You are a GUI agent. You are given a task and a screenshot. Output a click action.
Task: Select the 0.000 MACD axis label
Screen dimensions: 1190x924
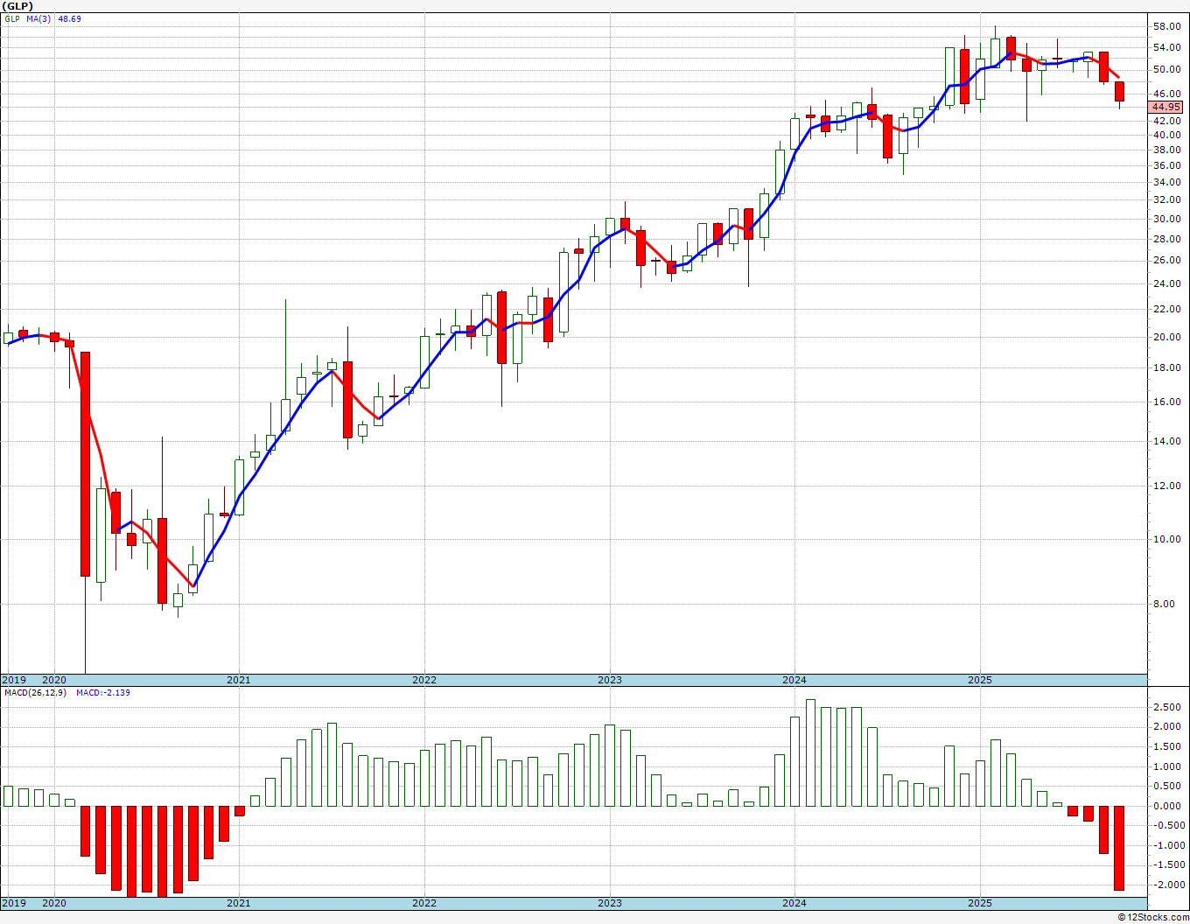[x=1167, y=806]
